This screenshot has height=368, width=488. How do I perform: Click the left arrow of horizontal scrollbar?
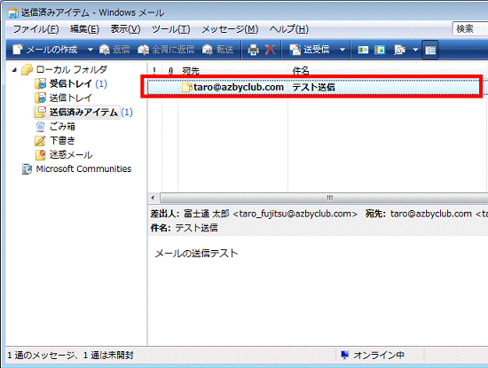(153, 198)
